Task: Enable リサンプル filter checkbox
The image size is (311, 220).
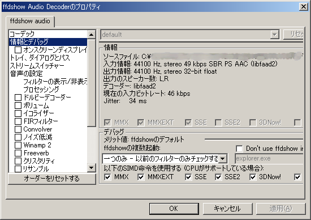Action: [x=18, y=169]
